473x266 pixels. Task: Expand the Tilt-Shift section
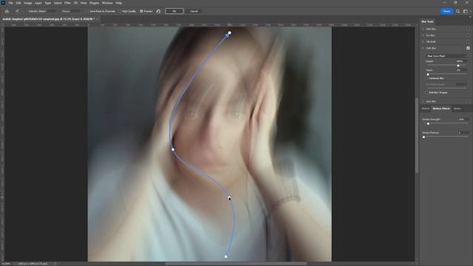coord(423,41)
